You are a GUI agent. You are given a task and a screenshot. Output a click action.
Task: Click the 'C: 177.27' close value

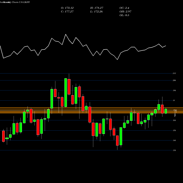[67, 12]
